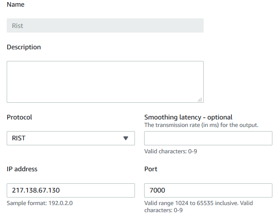
Task: Focus the Description text area
Action: coord(105,82)
